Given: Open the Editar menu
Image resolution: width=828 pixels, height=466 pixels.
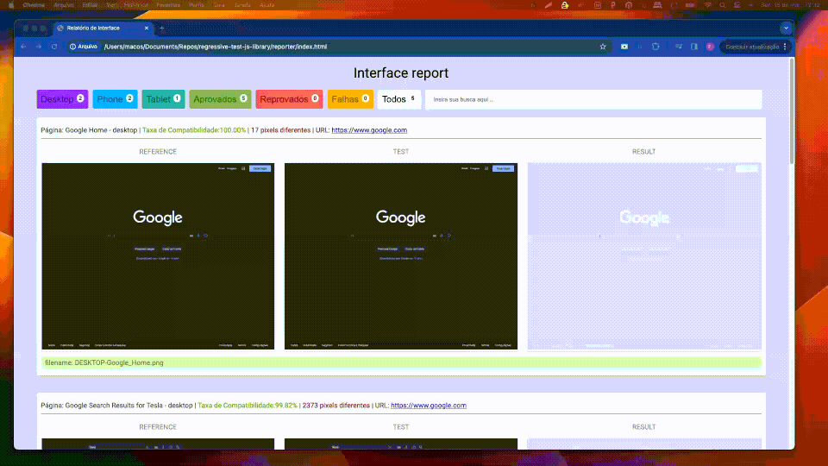Looking at the screenshot, I should (x=90, y=5).
